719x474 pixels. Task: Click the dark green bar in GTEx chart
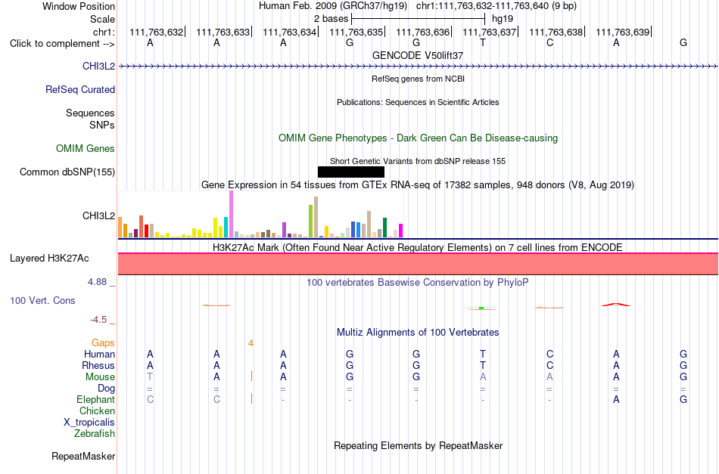[384, 228]
